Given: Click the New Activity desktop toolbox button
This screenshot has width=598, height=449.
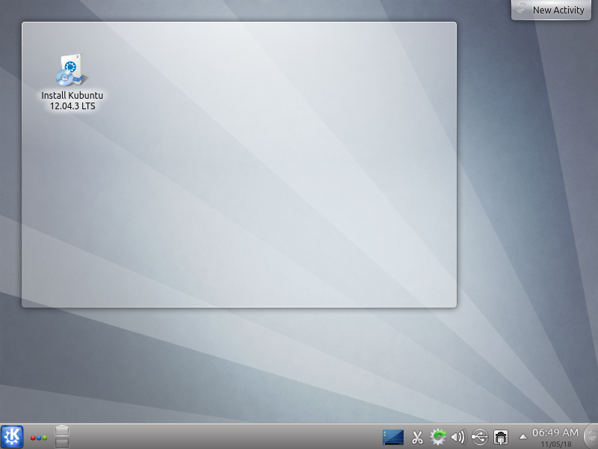Looking at the screenshot, I should (553, 10).
